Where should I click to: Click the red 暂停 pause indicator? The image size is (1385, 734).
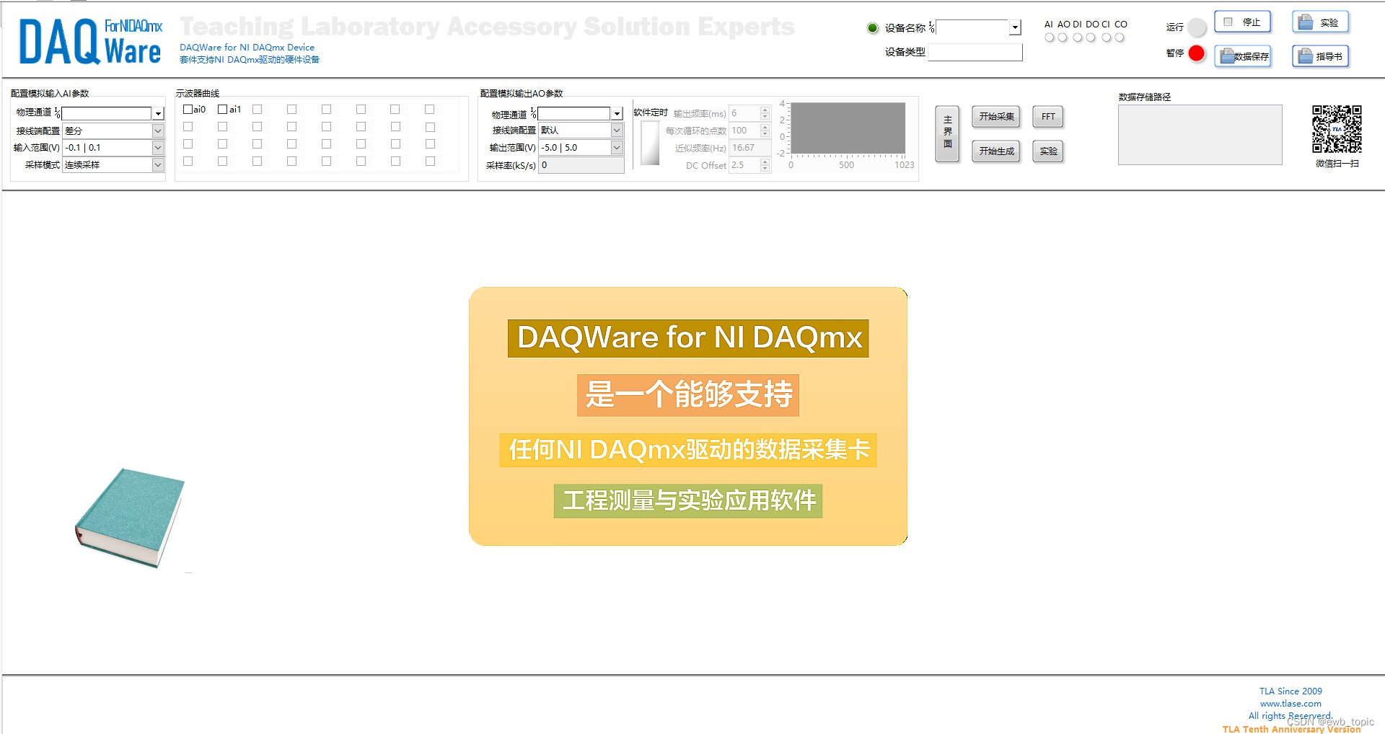pos(1196,53)
